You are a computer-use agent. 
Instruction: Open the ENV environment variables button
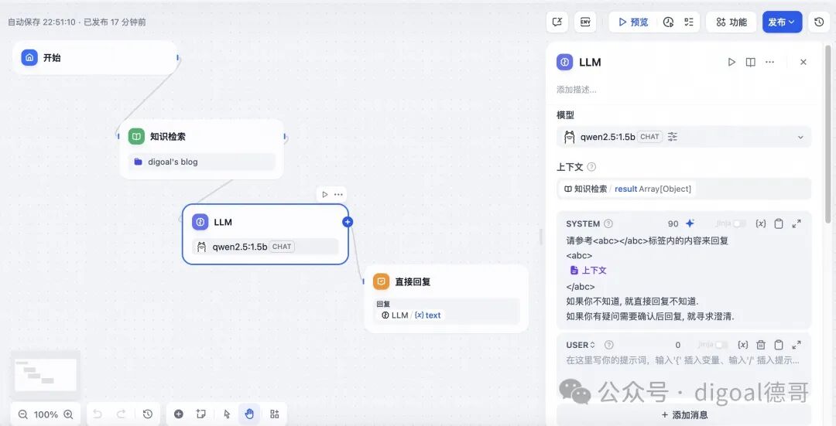[585, 22]
